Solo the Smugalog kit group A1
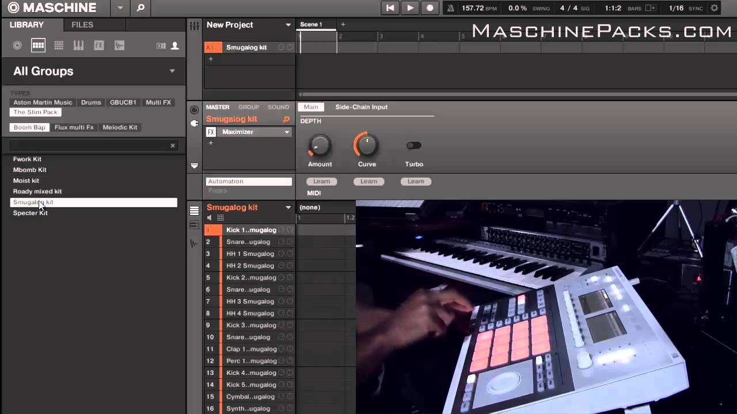The width and height of the screenshot is (737, 414). (x=290, y=47)
